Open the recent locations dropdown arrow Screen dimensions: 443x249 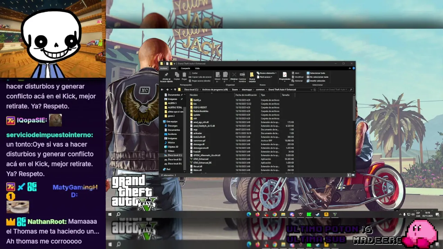[x=171, y=90]
